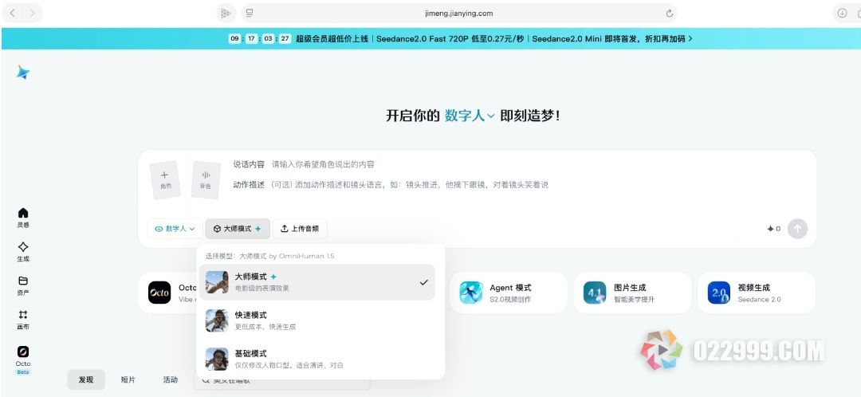Viewport: 861px width, 397px height.
Task: Click the Octo card logo
Action: pos(159,293)
